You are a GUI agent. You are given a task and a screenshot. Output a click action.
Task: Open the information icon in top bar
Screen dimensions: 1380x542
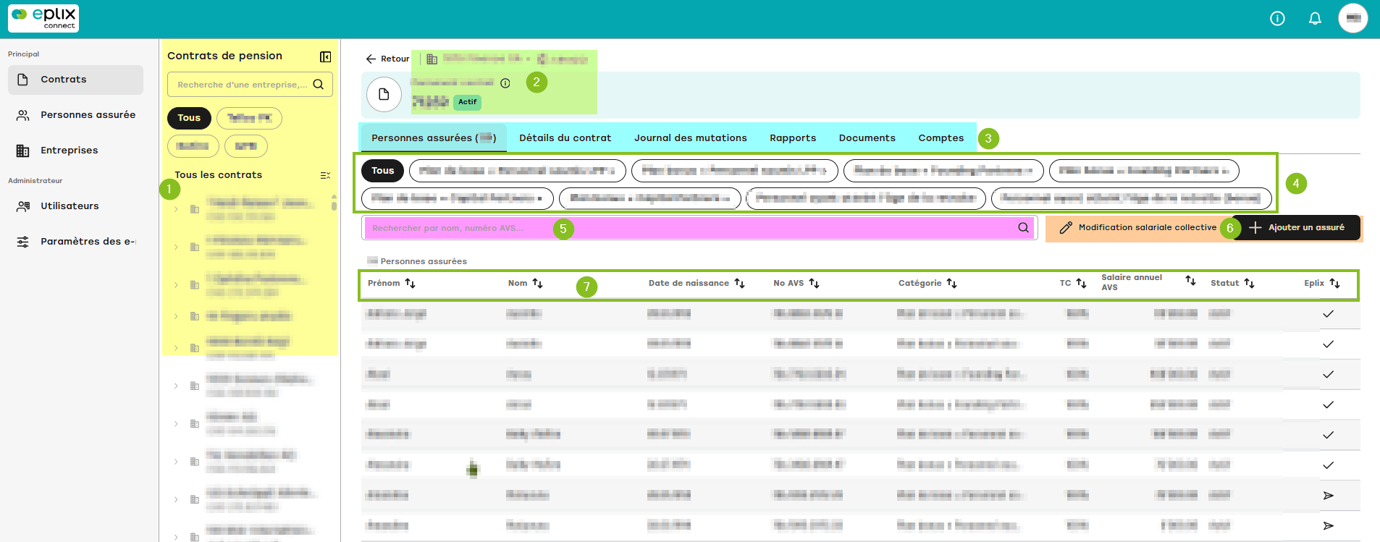point(1277,19)
